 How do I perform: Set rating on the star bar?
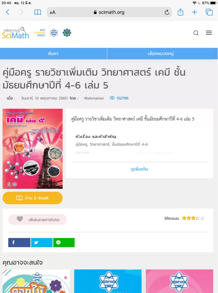193,218
